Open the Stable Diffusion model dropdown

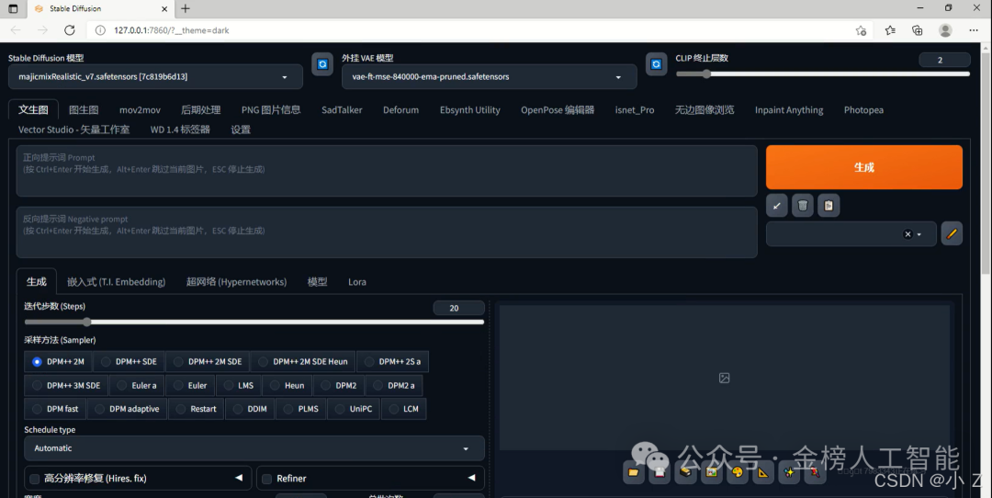pyautogui.click(x=155, y=76)
